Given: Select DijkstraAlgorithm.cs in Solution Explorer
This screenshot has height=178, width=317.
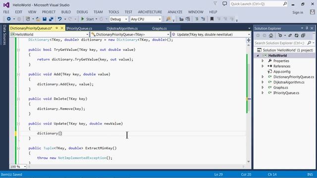Looking at the screenshot, I should coord(289,82).
